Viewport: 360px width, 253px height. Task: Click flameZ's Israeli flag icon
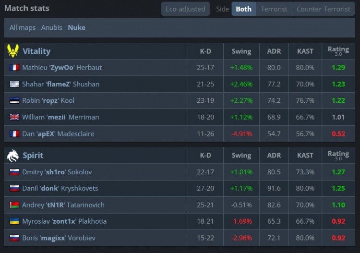coord(14,84)
